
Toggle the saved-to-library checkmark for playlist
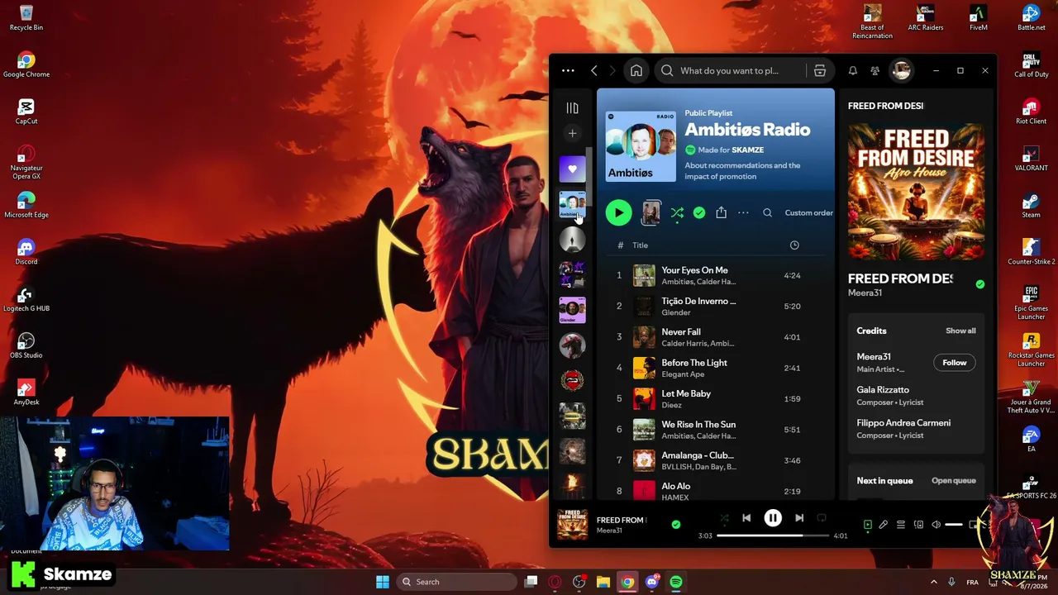pos(699,213)
